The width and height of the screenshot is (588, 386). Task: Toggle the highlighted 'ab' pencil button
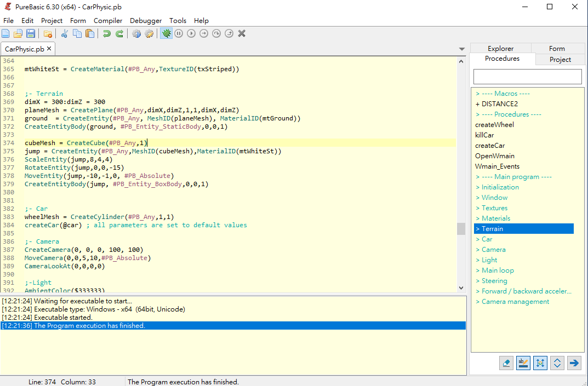coord(523,362)
